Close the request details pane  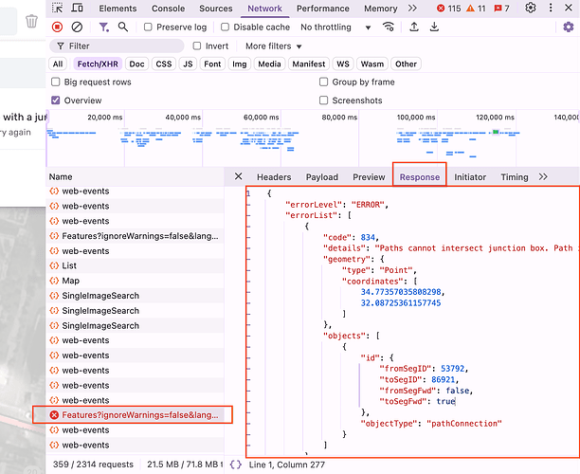pos(239,176)
